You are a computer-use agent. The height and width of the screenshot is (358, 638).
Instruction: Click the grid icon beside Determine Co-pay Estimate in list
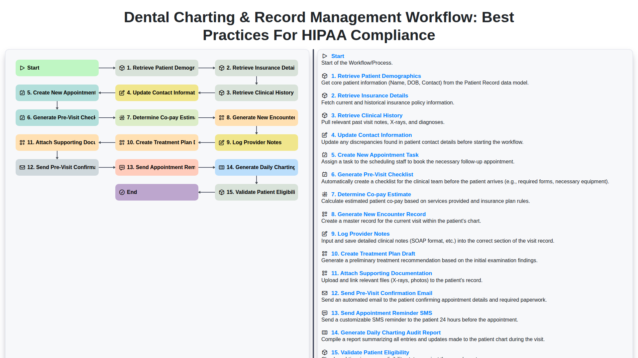tap(325, 194)
